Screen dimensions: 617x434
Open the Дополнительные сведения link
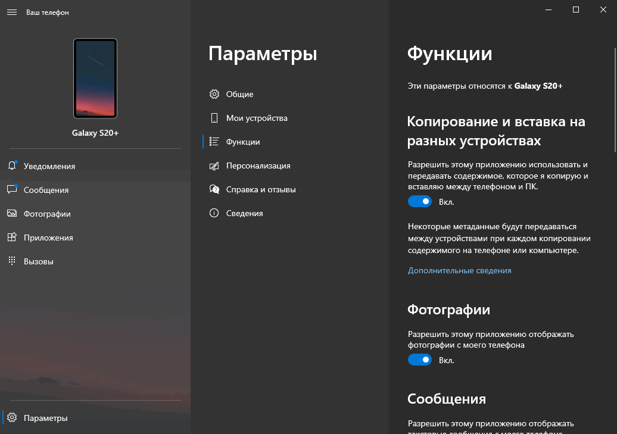pyautogui.click(x=459, y=270)
